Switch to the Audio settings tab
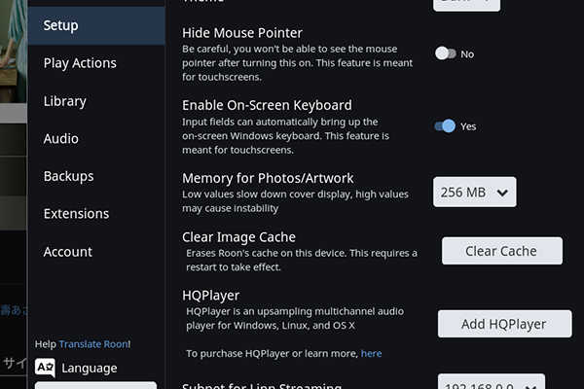Viewport: 584px width, 389px height. [x=61, y=139]
